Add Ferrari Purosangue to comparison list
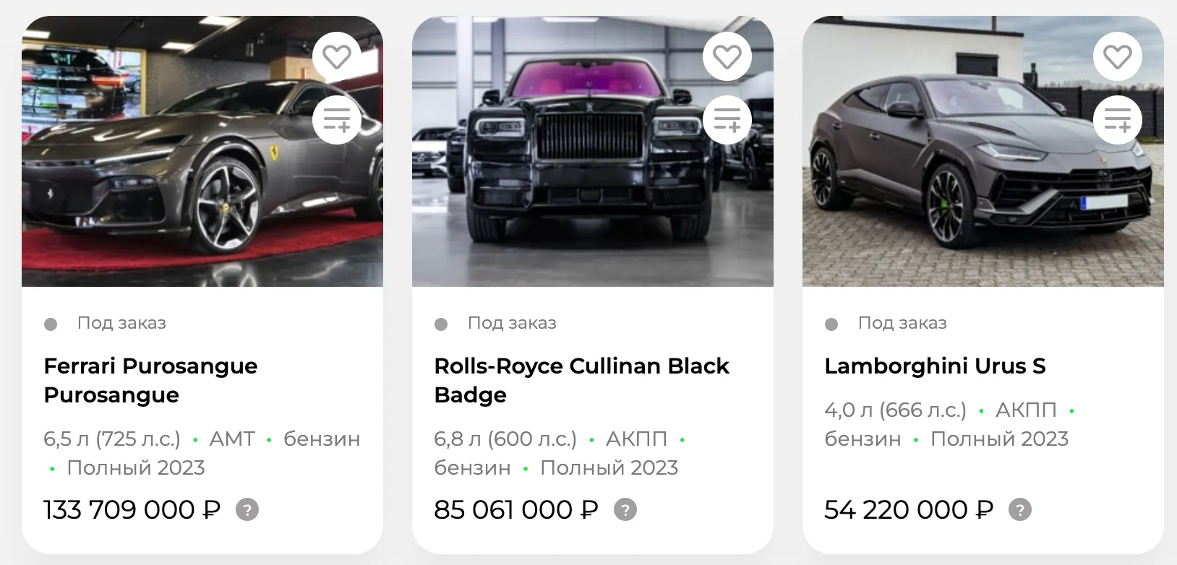This screenshot has width=1177, height=565. coord(337,120)
